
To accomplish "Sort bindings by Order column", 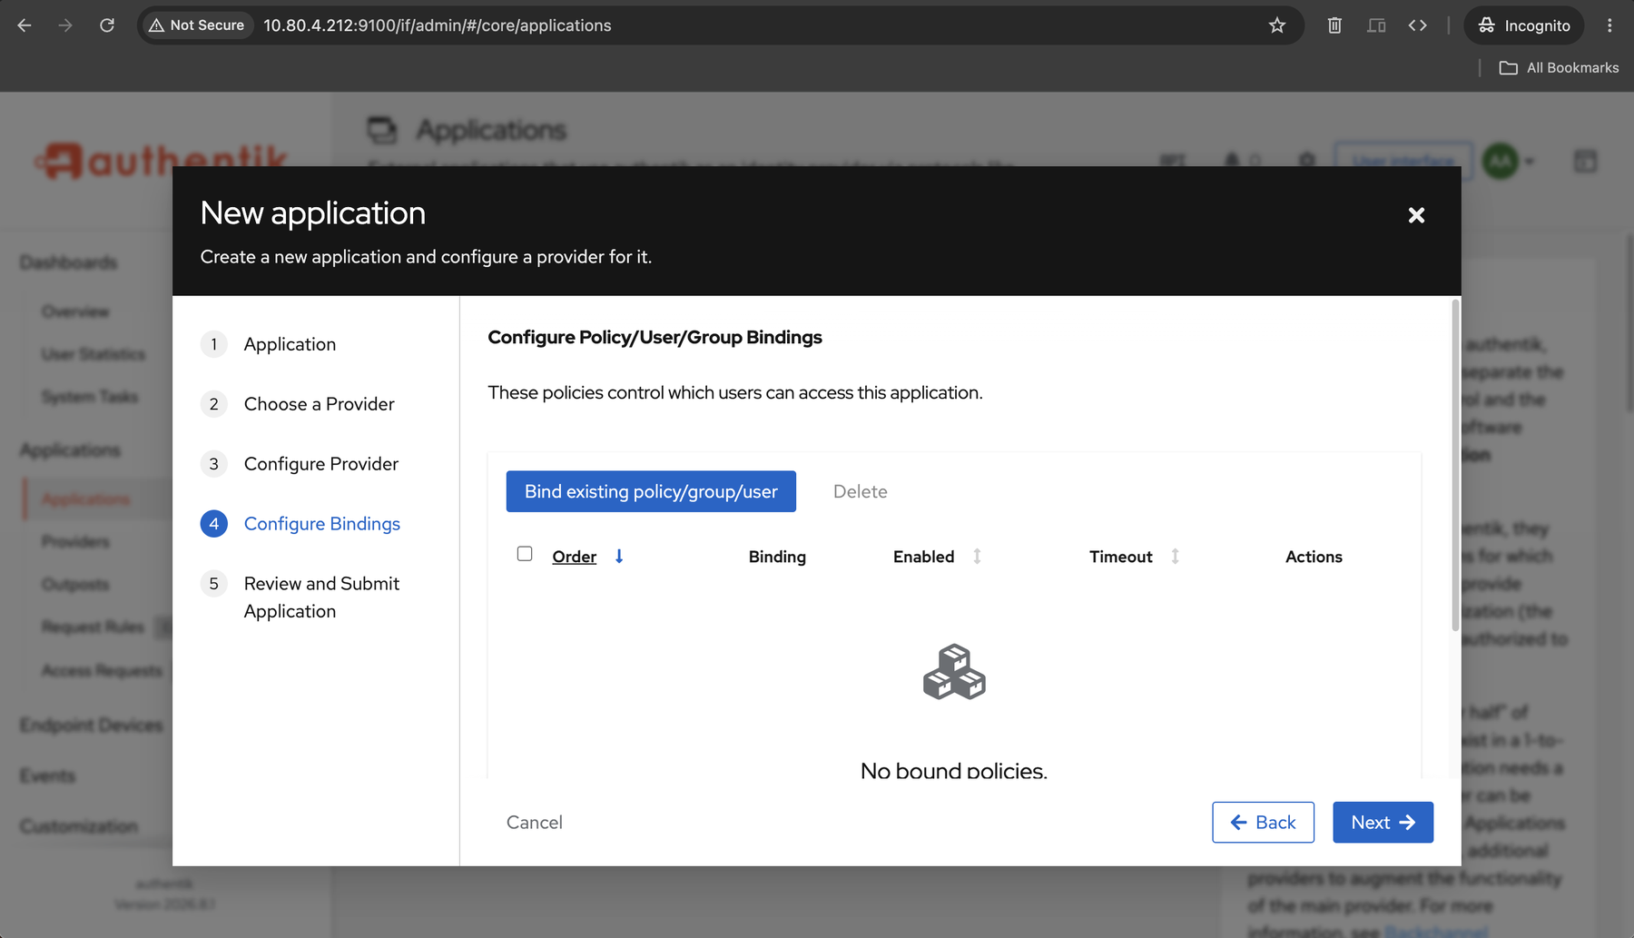I will 575,557.
